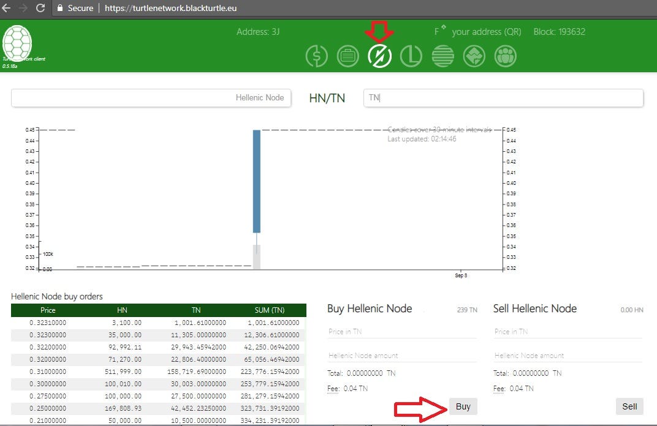This screenshot has height=426, width=657.
Task: Click the Hellenic Node asset field
Action: click(x=151, y=98)
